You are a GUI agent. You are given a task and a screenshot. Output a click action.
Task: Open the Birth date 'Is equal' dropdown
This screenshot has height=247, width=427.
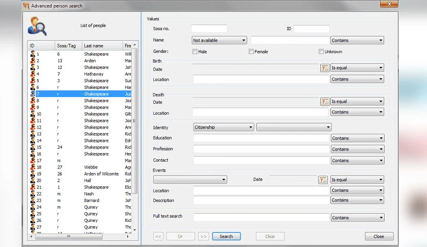point(357,68)
